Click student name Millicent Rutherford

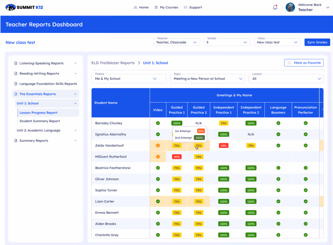pyautogui.click(x=111, y=157)
